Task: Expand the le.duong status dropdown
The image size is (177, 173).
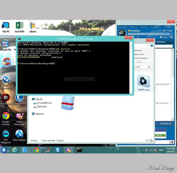Action: [x=141, y=31]
